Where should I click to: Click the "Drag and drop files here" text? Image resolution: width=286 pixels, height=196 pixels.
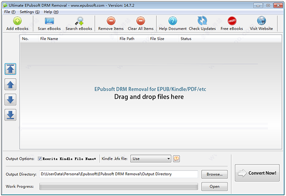click(x=149, y=97)
